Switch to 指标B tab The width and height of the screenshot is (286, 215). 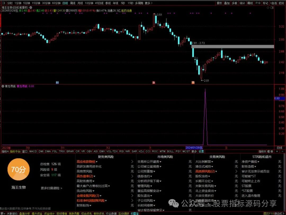tap(262, 151)
